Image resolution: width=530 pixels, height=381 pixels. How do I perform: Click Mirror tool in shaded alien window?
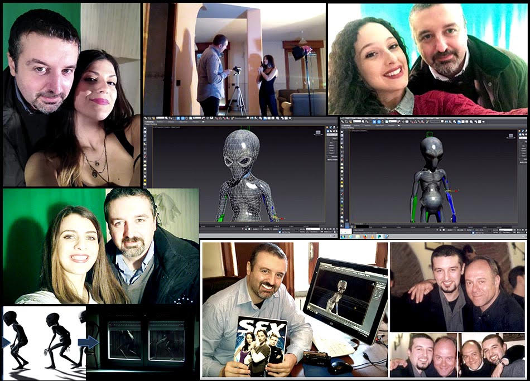(446, 122)
